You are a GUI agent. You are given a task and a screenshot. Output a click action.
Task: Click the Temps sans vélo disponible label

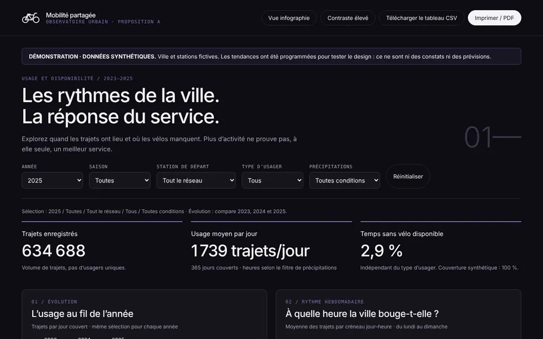pyautogui.click(x=402, y=234)
